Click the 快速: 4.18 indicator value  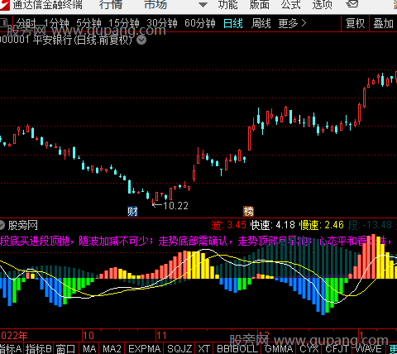272,225
